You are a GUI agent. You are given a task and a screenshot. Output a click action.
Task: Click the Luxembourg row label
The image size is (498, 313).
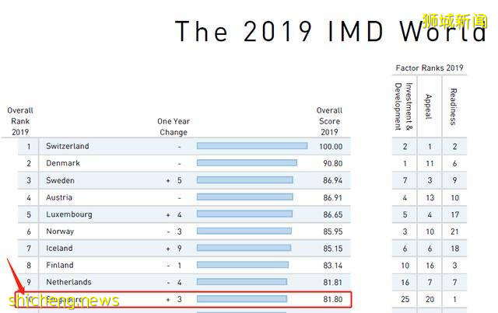click(69, 214)
